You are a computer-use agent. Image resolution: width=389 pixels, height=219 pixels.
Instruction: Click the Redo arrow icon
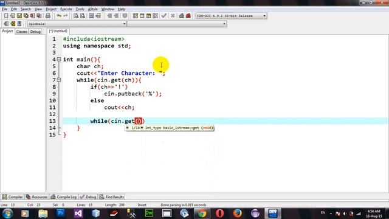(66, 16)
